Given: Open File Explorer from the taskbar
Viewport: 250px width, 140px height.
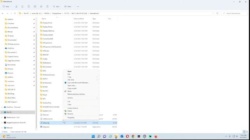Looking at the screenshot, I should [x=116, y=136].
